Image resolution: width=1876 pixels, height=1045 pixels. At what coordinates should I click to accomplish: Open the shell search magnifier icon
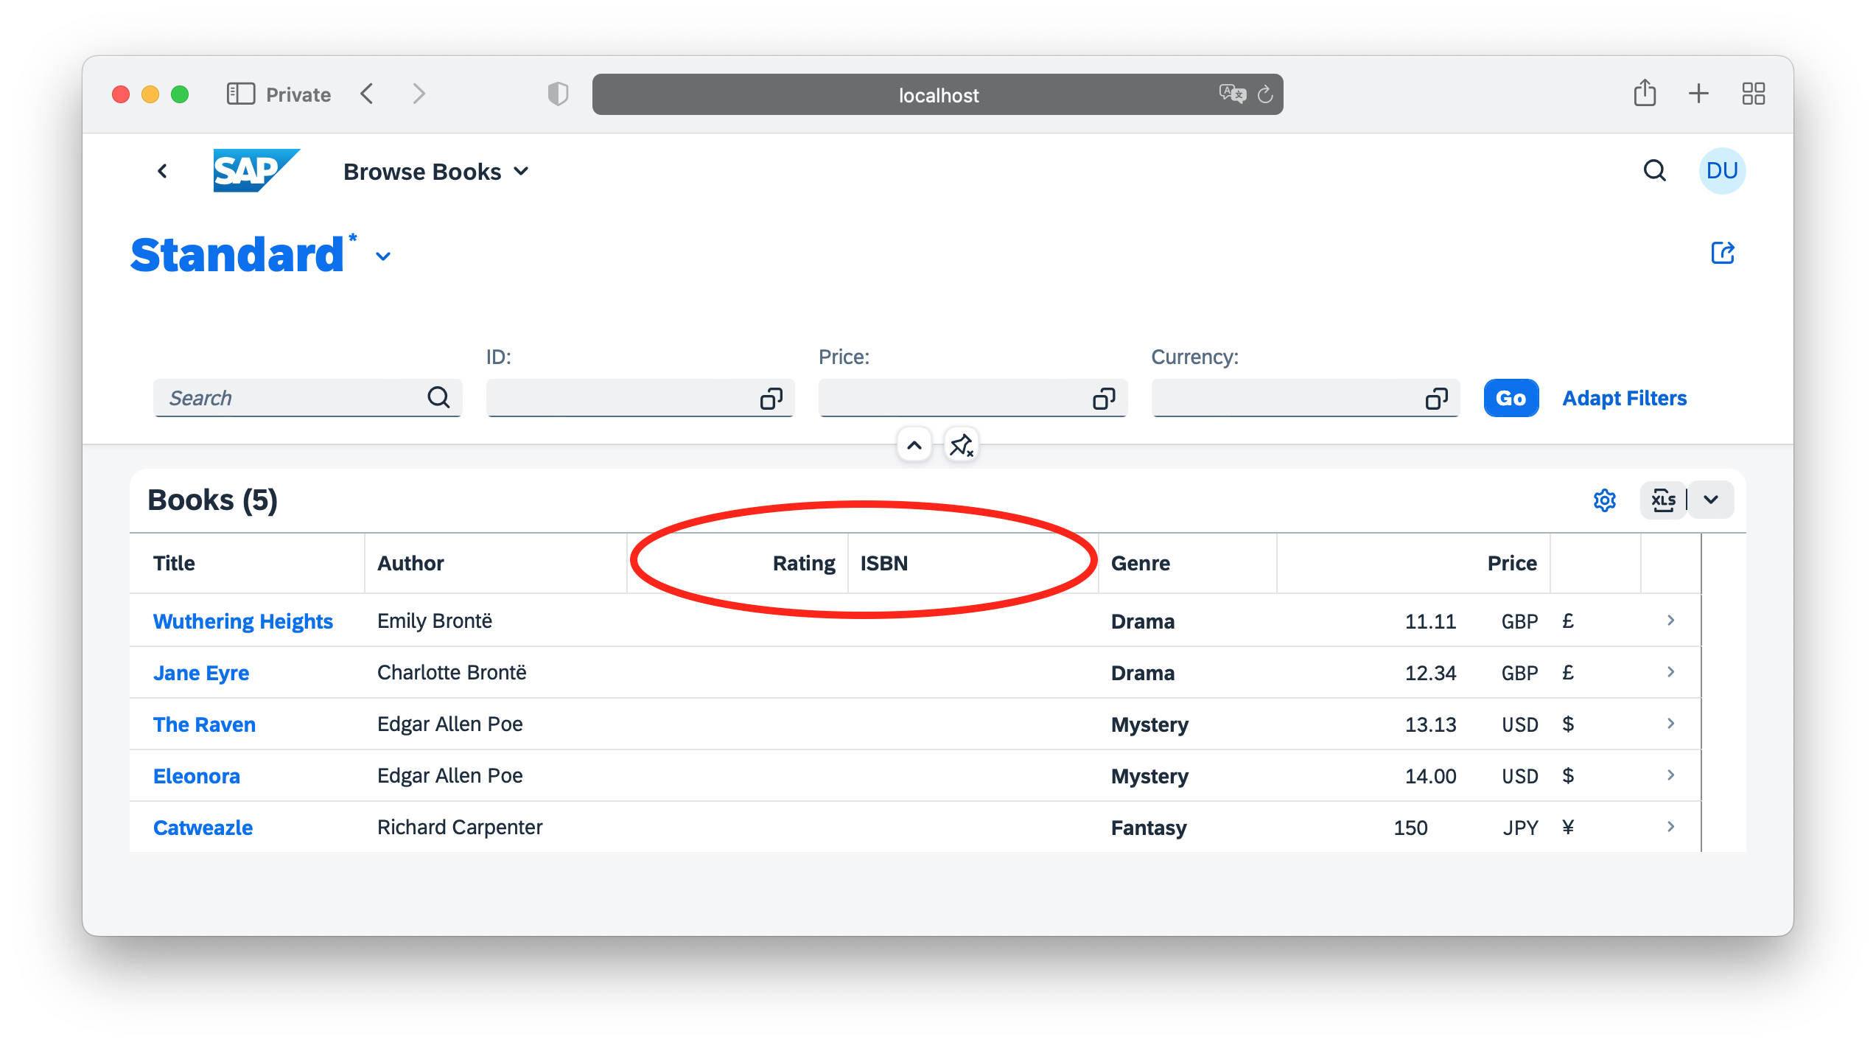(1654, 171)
